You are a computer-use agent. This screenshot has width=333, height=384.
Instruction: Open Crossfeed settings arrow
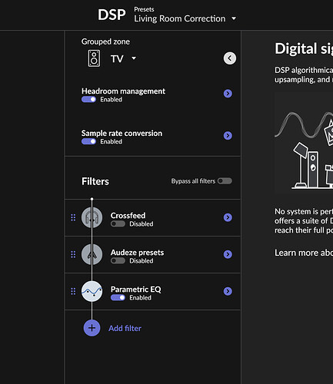(x=228, y=217)
